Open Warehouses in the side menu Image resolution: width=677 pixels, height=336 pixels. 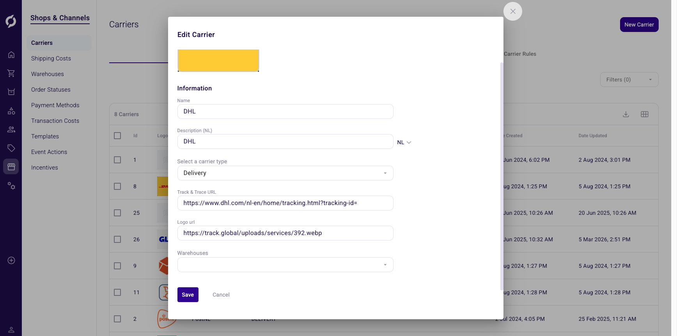[x=48, y=74]
